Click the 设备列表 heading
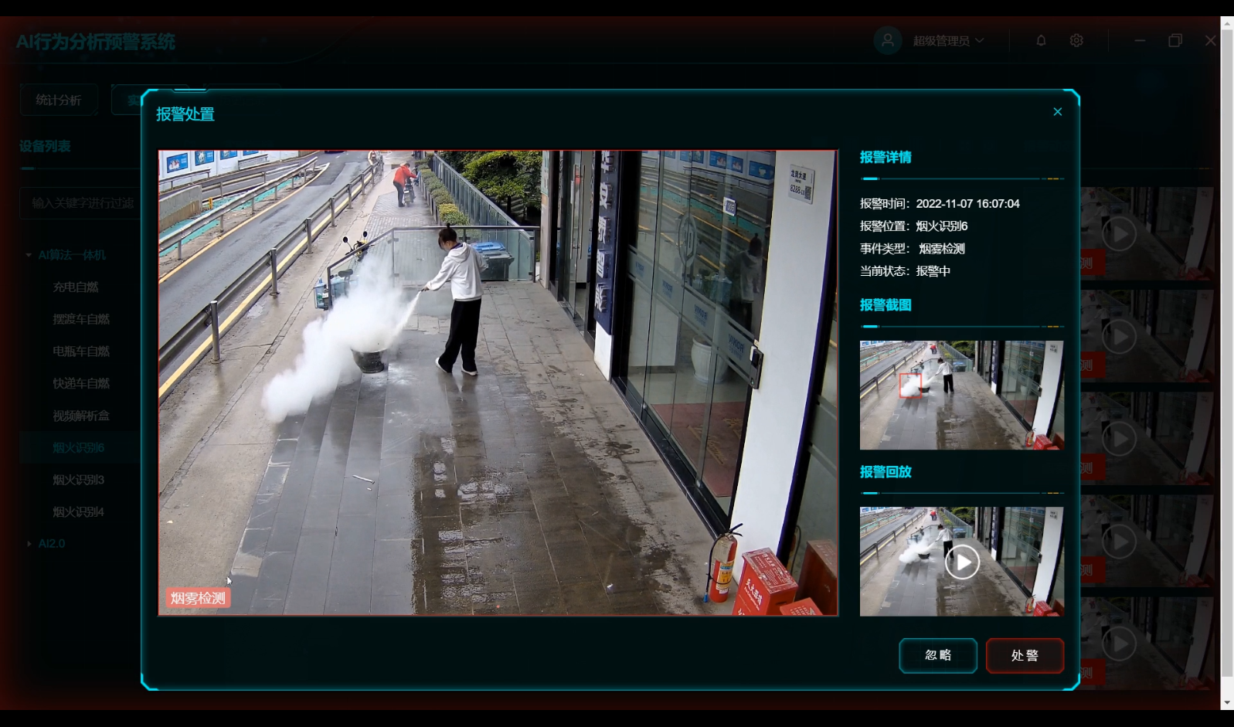Image resolution: width=1234 pixels, height=727 pixels. pyautogui.click(x=45, y=146)
